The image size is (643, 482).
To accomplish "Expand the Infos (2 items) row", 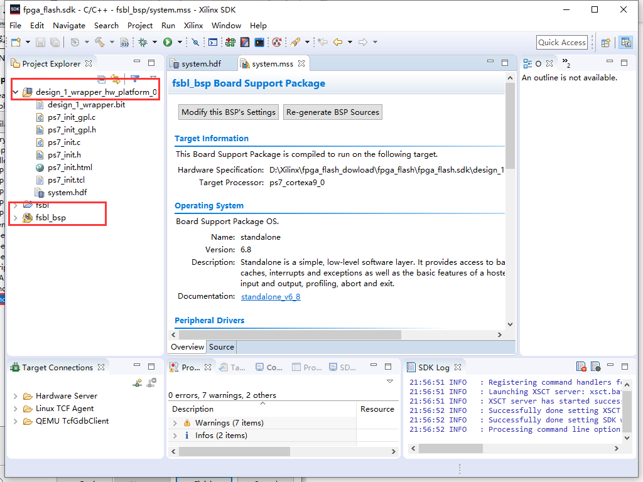I will click(175, 436).
